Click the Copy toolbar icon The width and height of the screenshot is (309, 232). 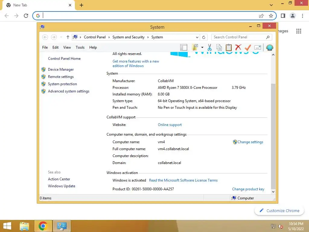point(219,47)
